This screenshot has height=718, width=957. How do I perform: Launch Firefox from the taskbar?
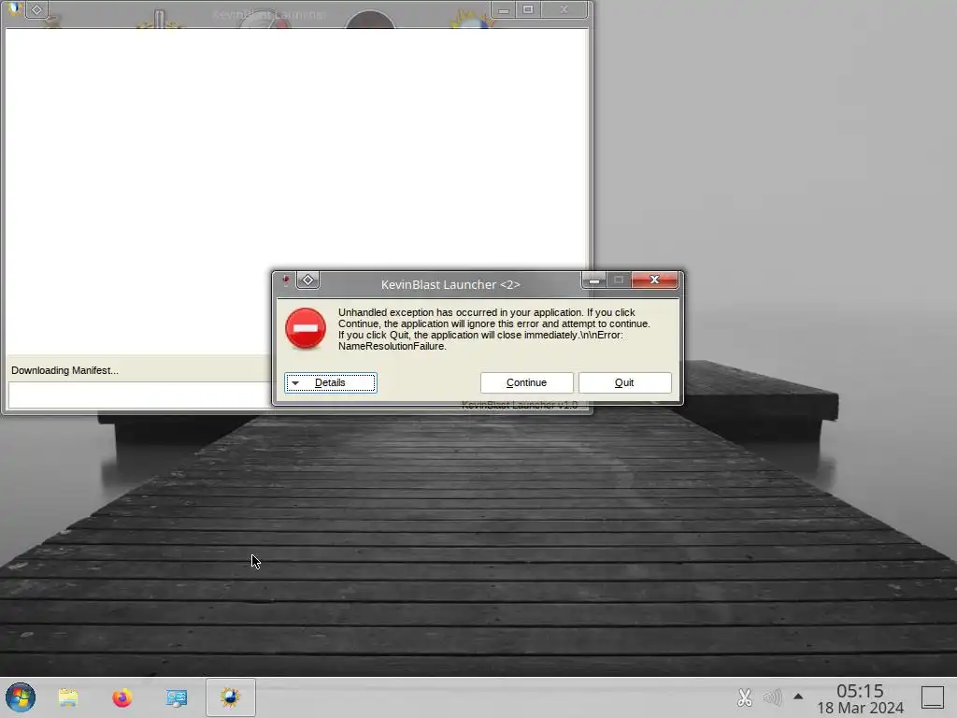(122, 697)
